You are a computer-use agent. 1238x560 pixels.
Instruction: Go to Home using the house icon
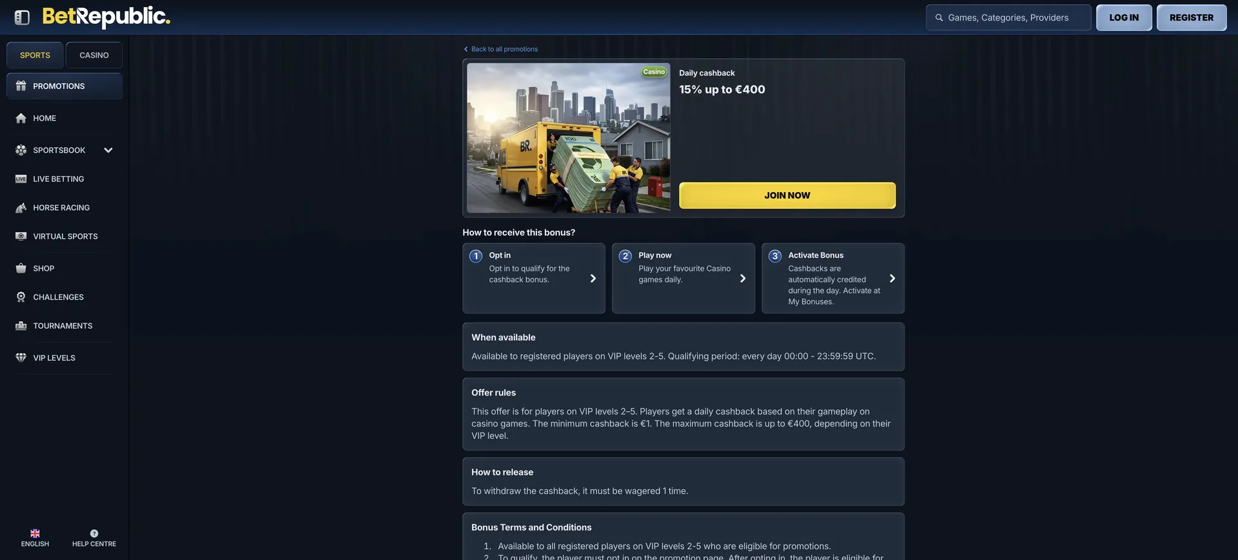pos(21,118)
